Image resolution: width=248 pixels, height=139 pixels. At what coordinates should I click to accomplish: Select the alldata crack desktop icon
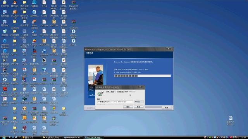(x=73, y=34)
